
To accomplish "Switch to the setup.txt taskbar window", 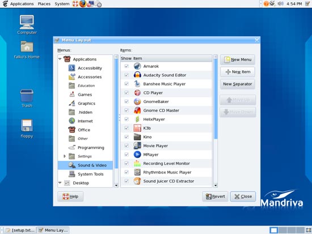I will coord(20,230).
